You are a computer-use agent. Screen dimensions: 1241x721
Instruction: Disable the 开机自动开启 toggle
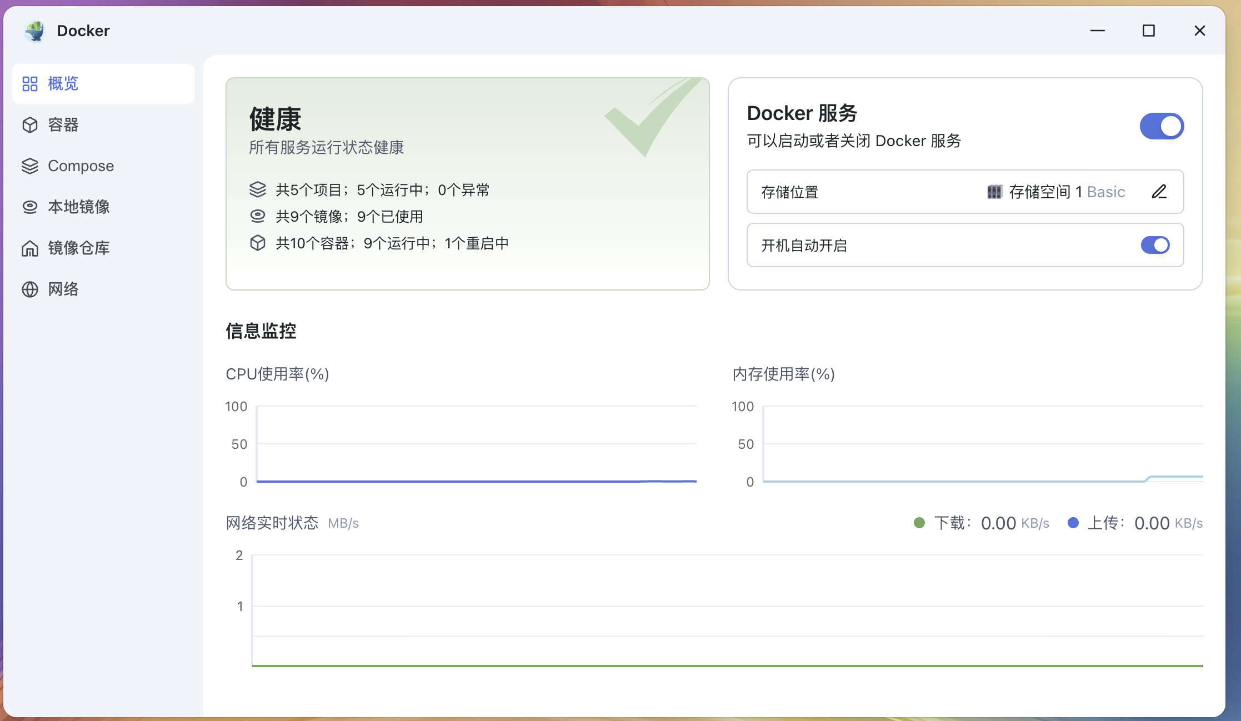click(x=1155, y=245)
